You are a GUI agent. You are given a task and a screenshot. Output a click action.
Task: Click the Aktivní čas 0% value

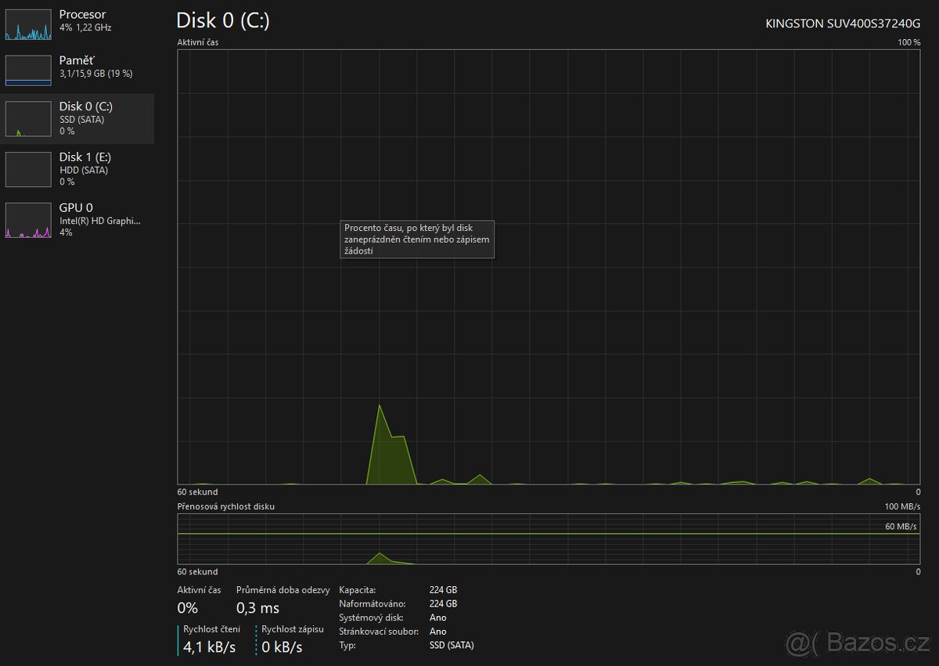188,608
